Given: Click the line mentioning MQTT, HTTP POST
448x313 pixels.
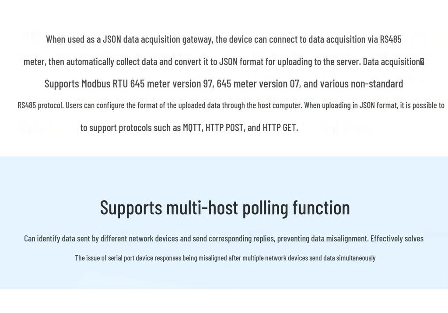Looking at the screenshot, I should [x=189, y=128].
